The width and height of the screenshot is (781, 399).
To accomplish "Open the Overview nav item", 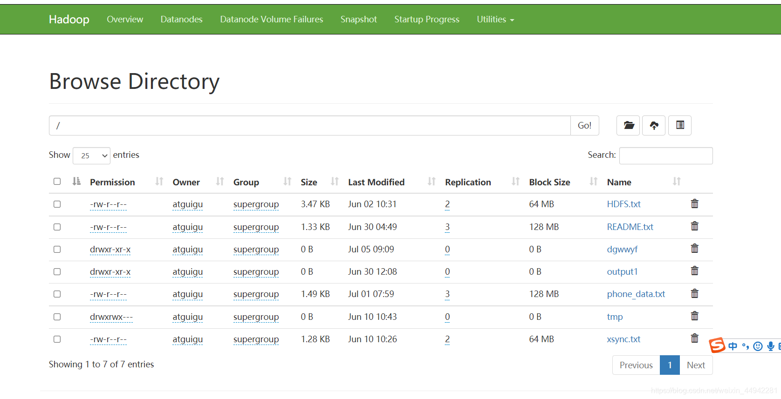I will pos(125,20).
